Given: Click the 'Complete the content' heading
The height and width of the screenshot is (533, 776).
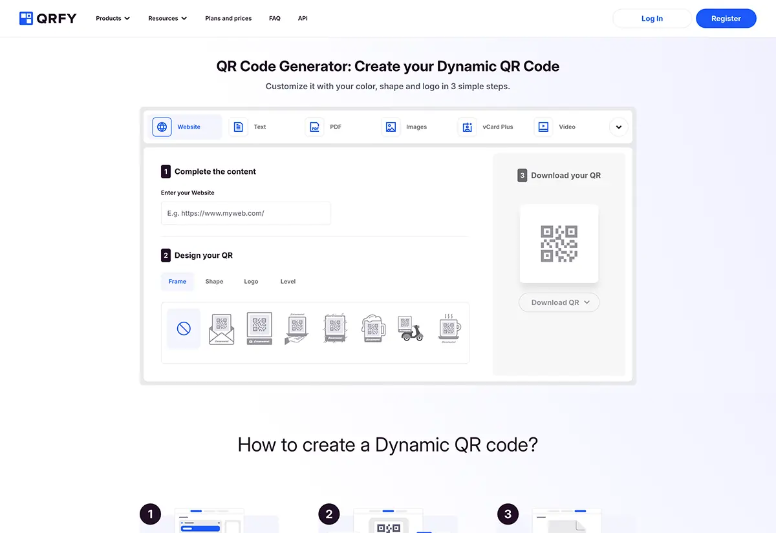Looking at the screenshot, I should tap(215, 171).
